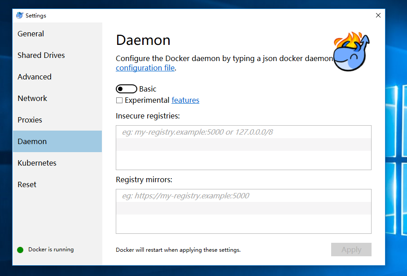Open the General settings section

(x=57, y=34)
